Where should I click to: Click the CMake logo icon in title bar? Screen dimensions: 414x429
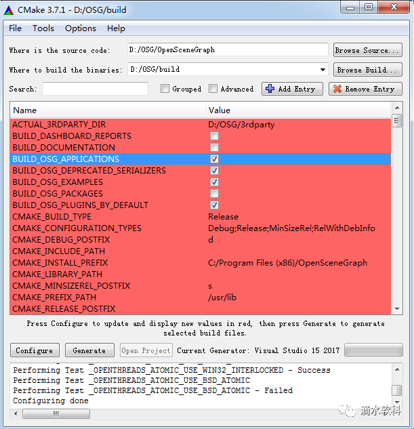(x=9, y=10)
